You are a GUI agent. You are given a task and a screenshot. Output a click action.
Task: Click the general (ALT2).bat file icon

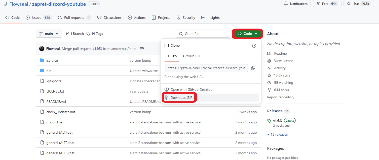click(x=42, y=143)
